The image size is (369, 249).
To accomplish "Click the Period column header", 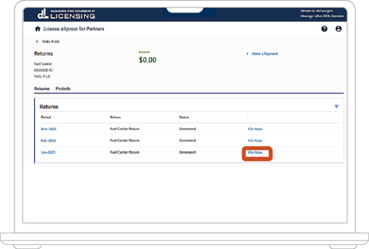I will point(46,117).
